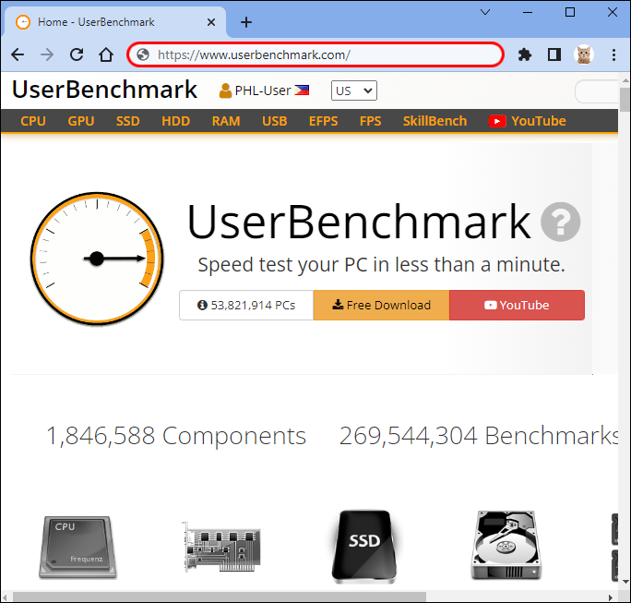Open the Extensions puzzle icon
This screenshot has height=603, width=631.
[524, 54]
